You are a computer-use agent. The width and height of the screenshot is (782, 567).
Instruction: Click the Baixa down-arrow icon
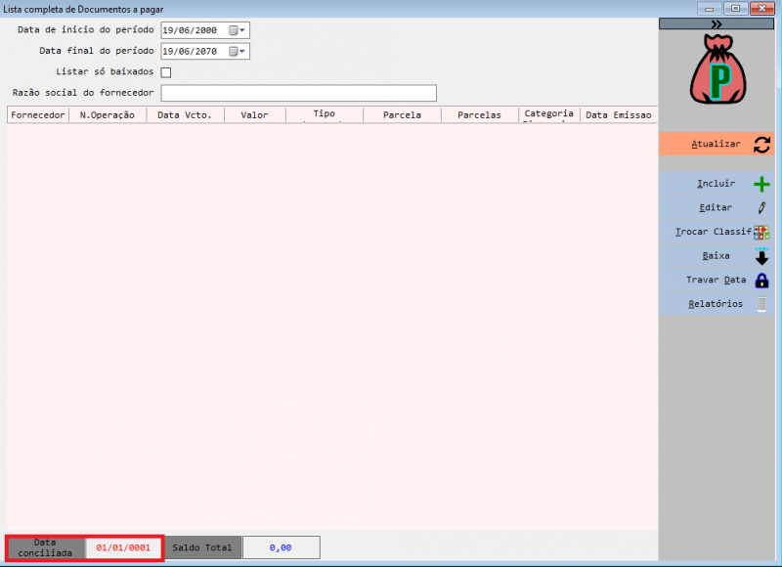pos(761,257)
